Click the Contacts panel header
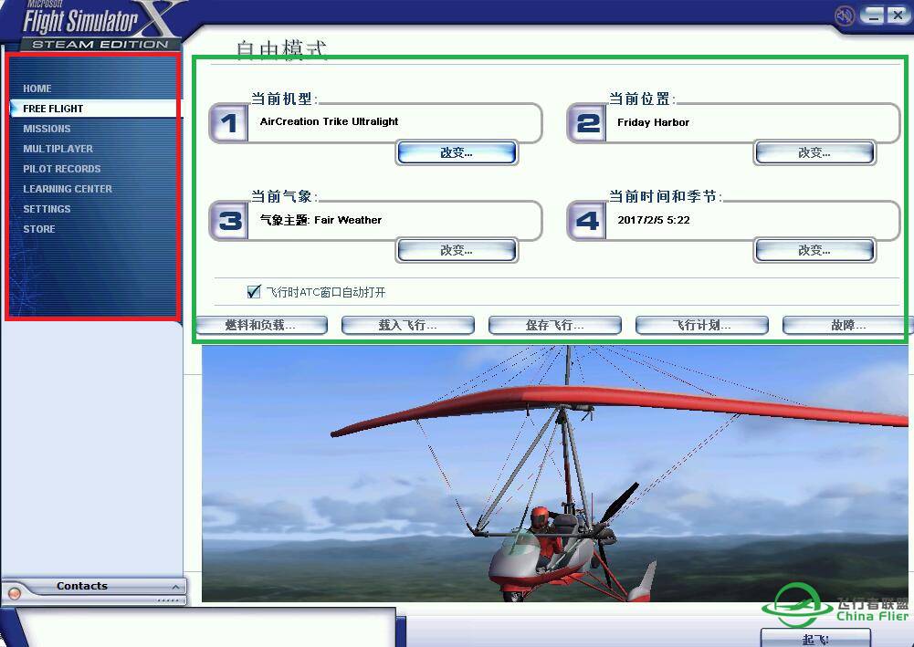Viewport: 914px width, 647px height. click(94, 587)
